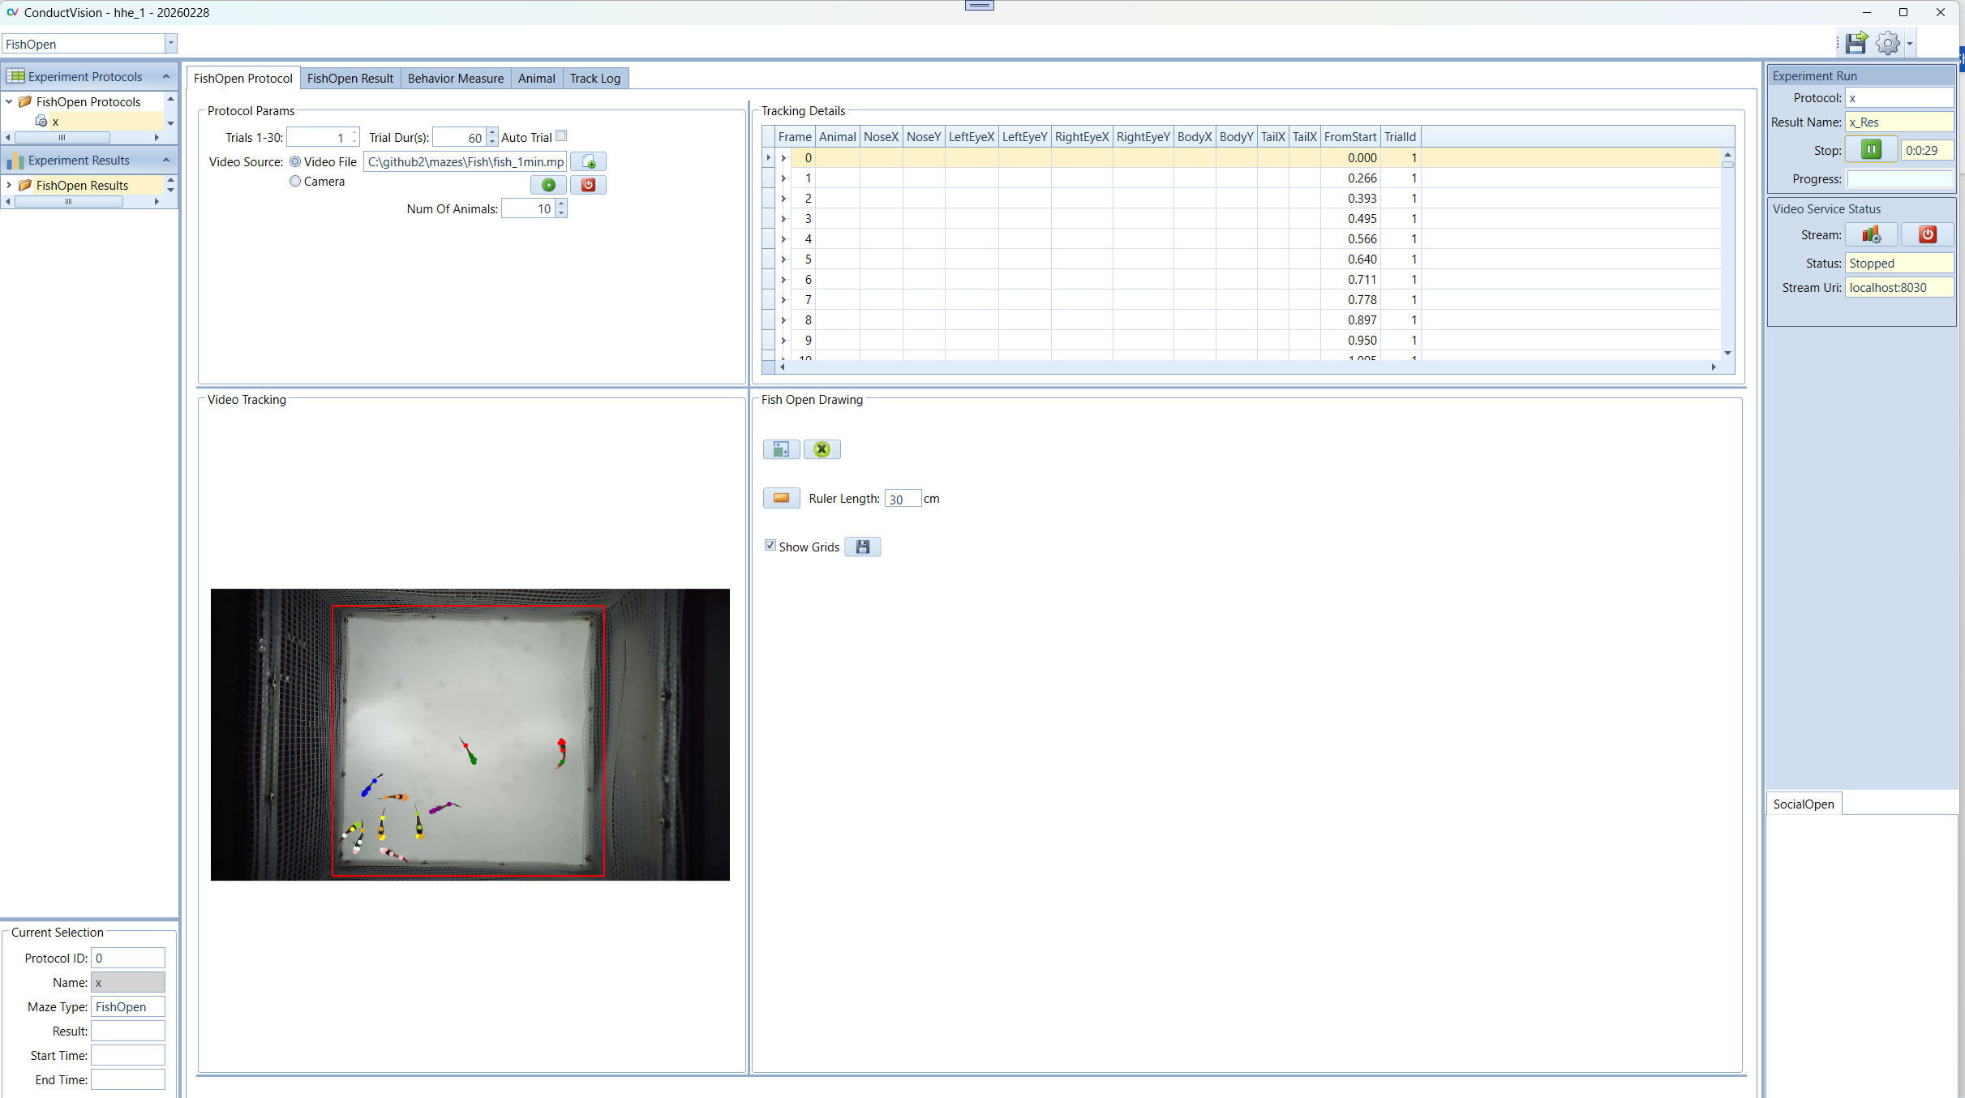This screenshot has height=1098, width=1965.
Task: Open the Track Log tab
Action: click(x=594, y=79)
